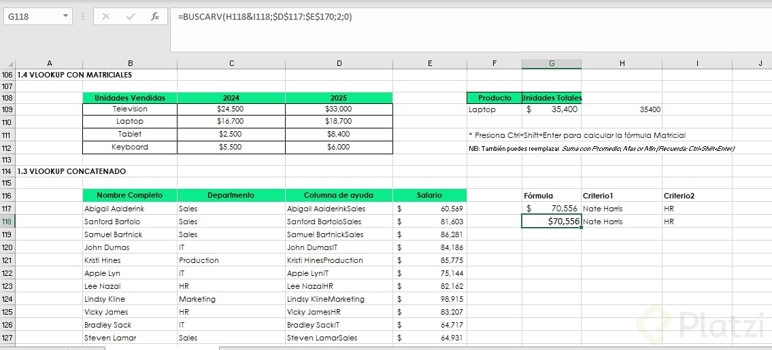Select column C header
Image resolution: width=772 pixels, height=350 pixels.
pyautogui.click(x=231, y=63)
